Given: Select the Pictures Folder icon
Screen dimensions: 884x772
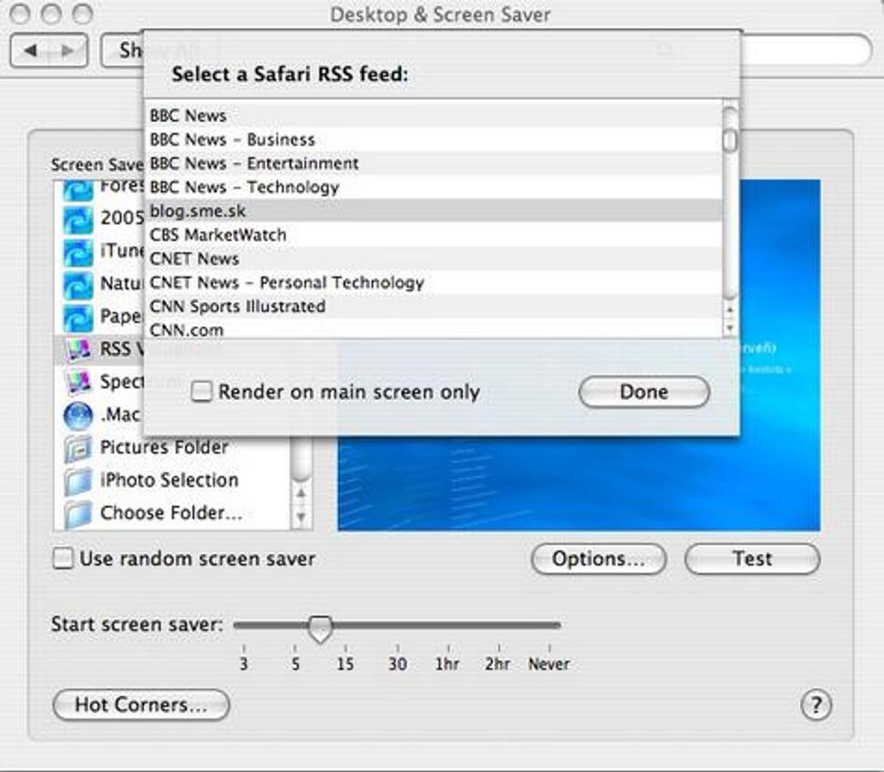Looking at the screenshot, I should coord(77,448).
